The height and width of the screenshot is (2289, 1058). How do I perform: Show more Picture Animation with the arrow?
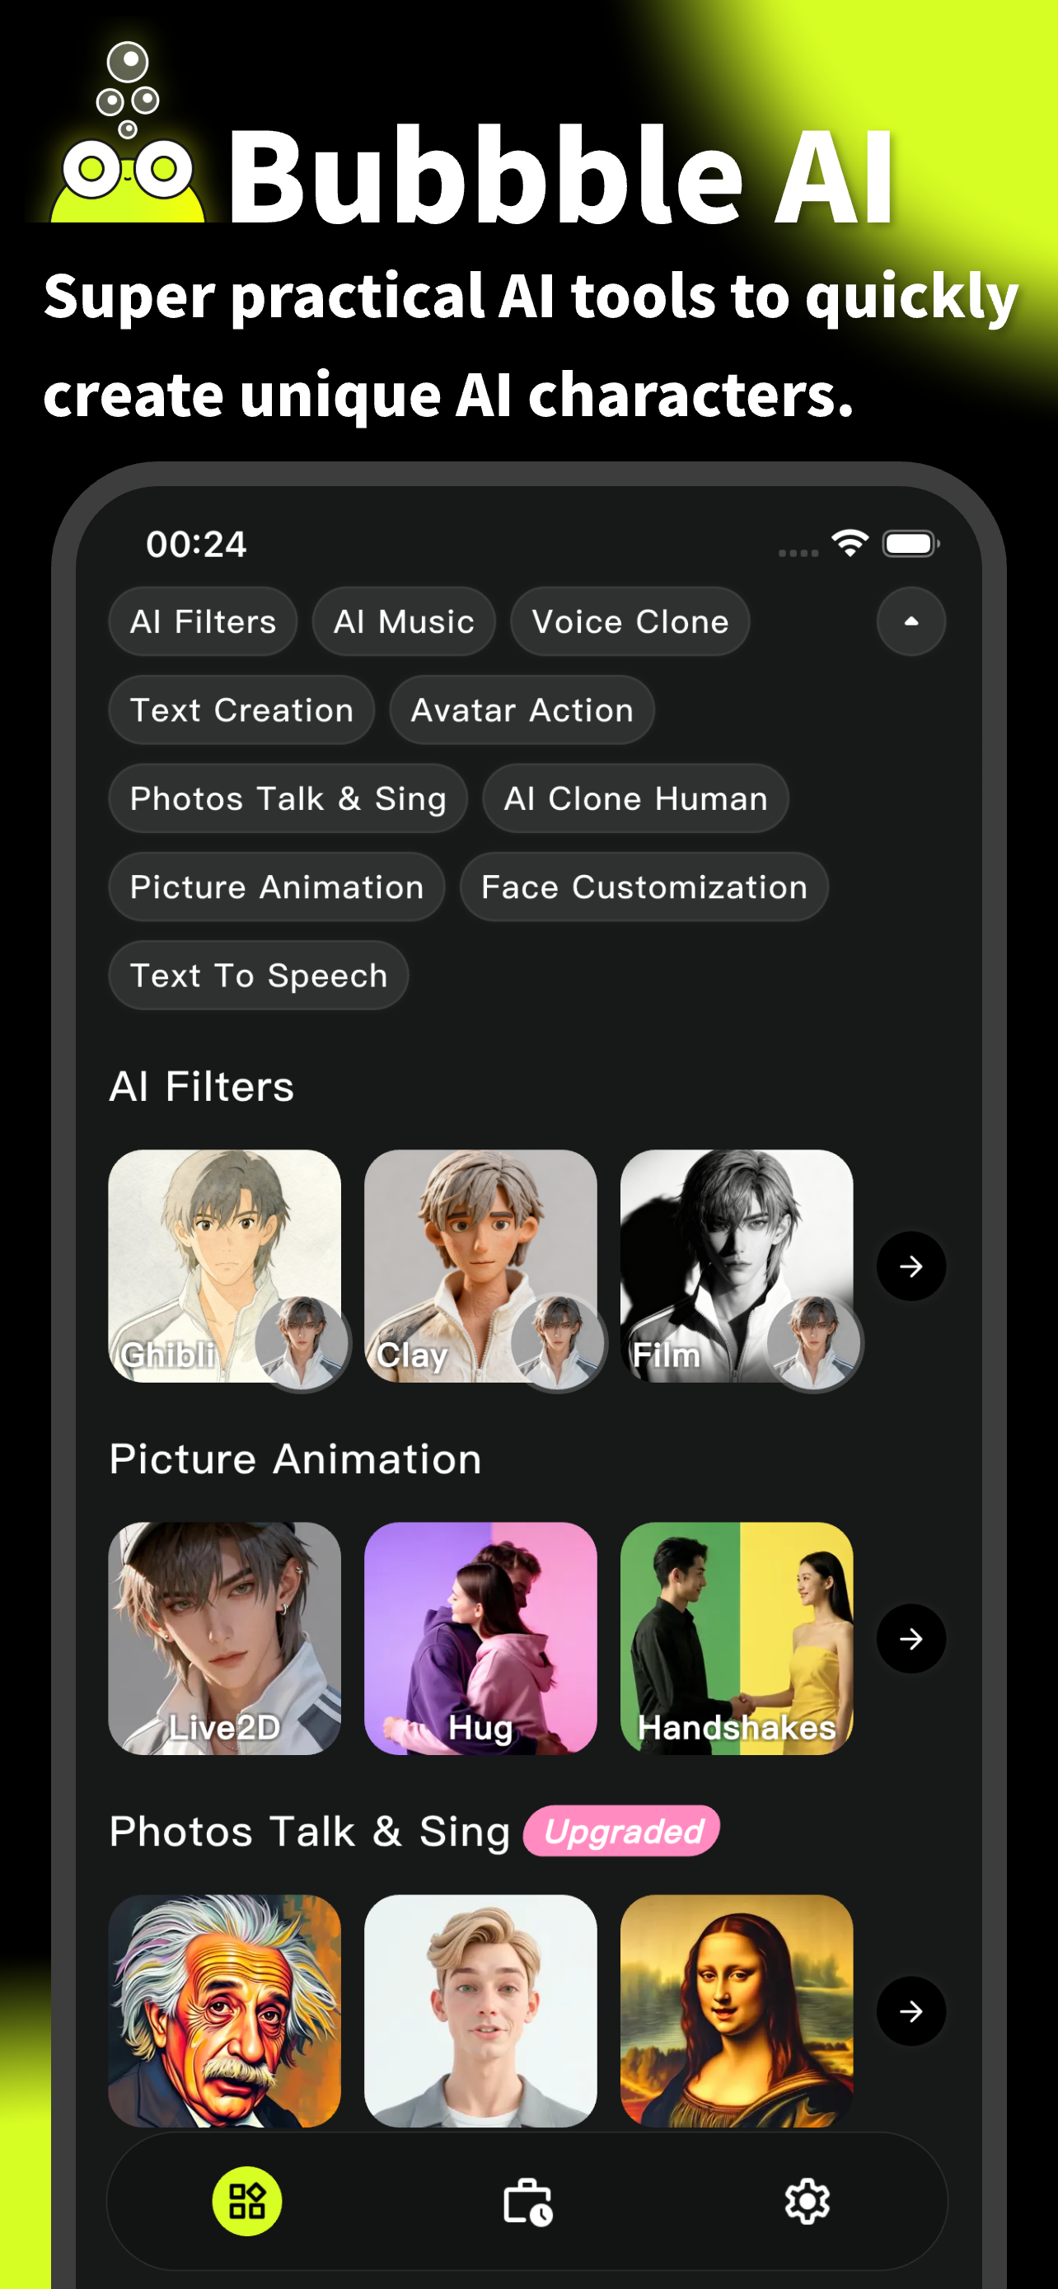tap(911, 1639)
